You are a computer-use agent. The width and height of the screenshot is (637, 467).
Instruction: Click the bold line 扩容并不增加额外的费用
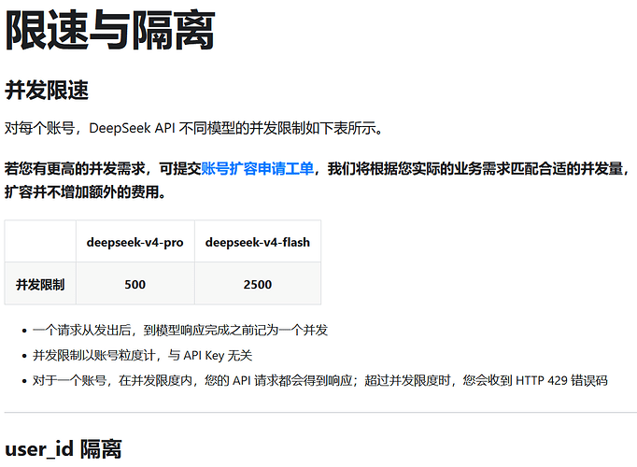tap(85, 191)
